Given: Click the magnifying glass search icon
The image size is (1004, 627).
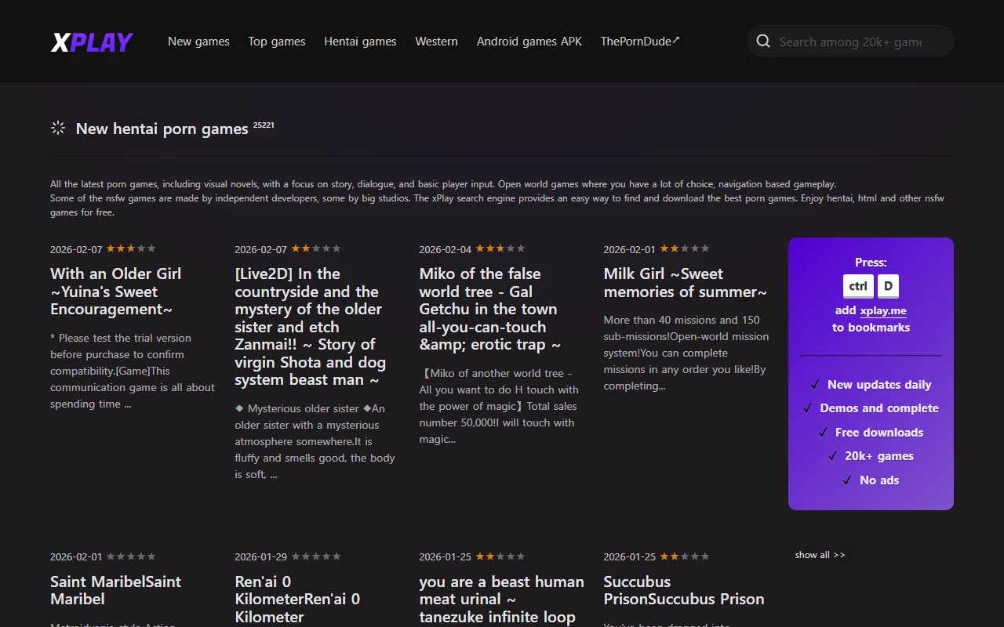Looking at the screenshot, I should [762, 41].
